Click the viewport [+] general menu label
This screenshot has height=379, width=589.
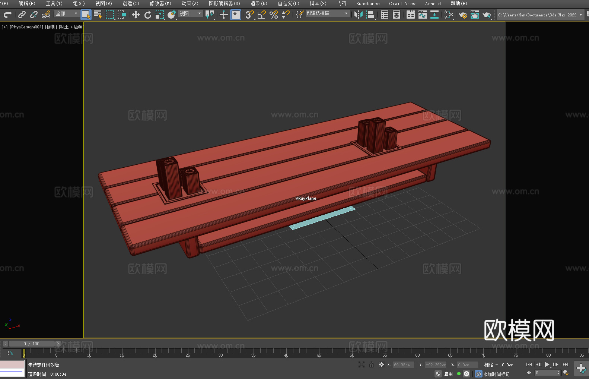(x=4, y=27)
